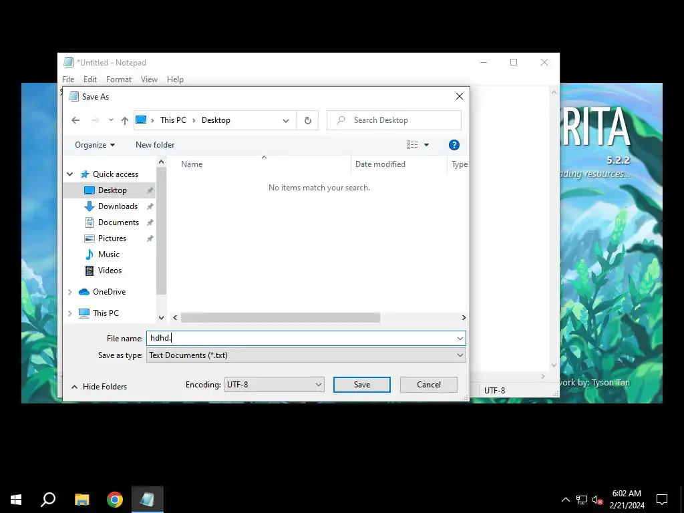The width and height of the screenshot is (684, 513).
Task: Open Videos in the navigation pane
Action: pos(110,271)
